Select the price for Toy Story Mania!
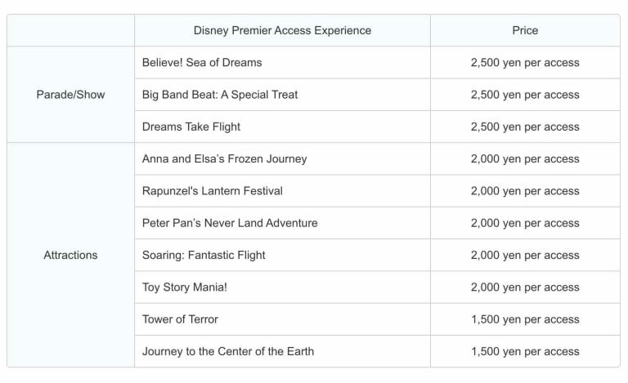This screenshot has width=628, height=383. 525,287
